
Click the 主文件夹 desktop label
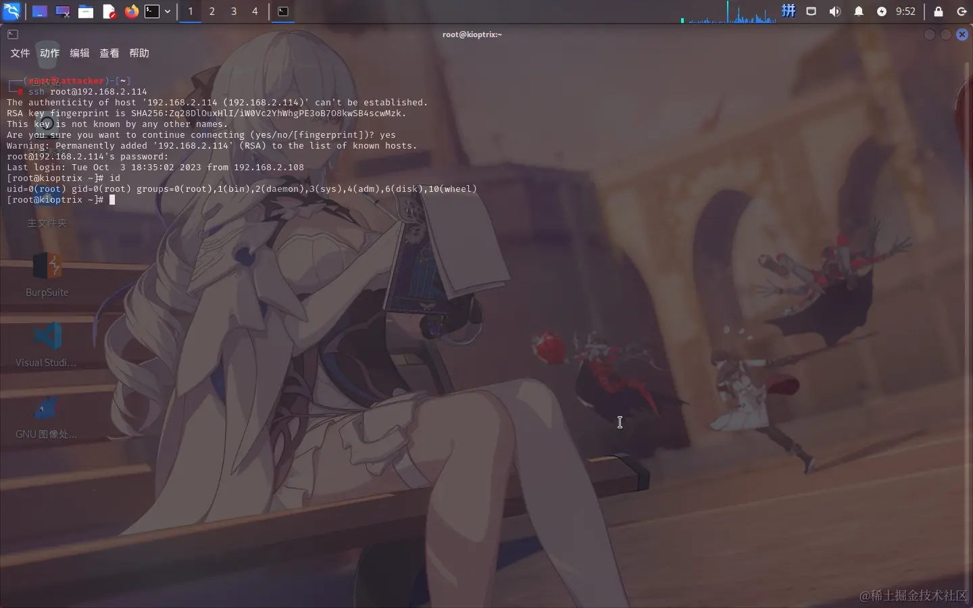point(47,223)
